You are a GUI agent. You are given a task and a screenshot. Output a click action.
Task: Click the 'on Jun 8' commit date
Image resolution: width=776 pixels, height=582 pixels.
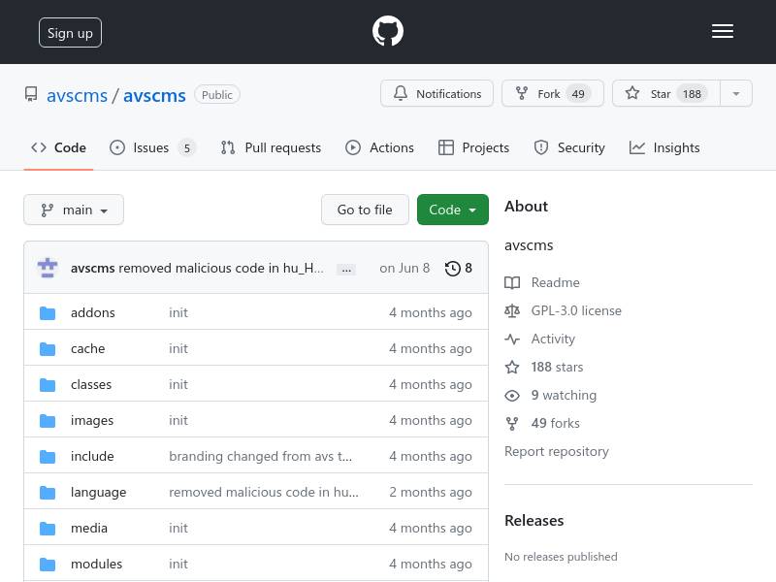(x=404, y=269)
